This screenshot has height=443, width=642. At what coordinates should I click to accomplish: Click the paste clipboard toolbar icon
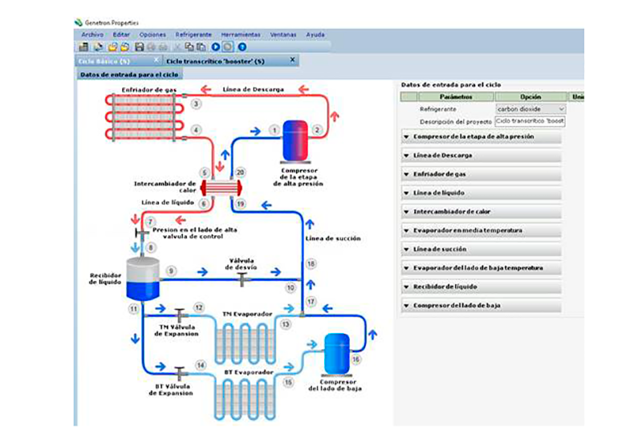(x=201, y=47)
